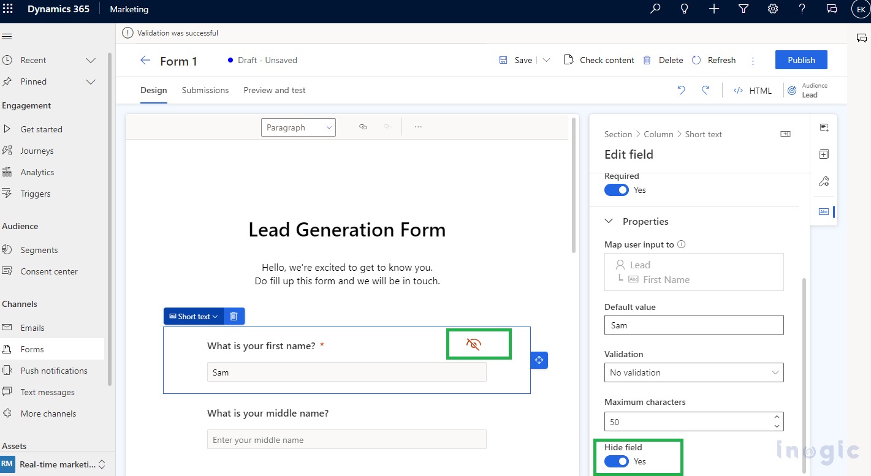The width and height of the screenshot is (871, 476).
Task: Click the Check content button
Action: point(599,60)
